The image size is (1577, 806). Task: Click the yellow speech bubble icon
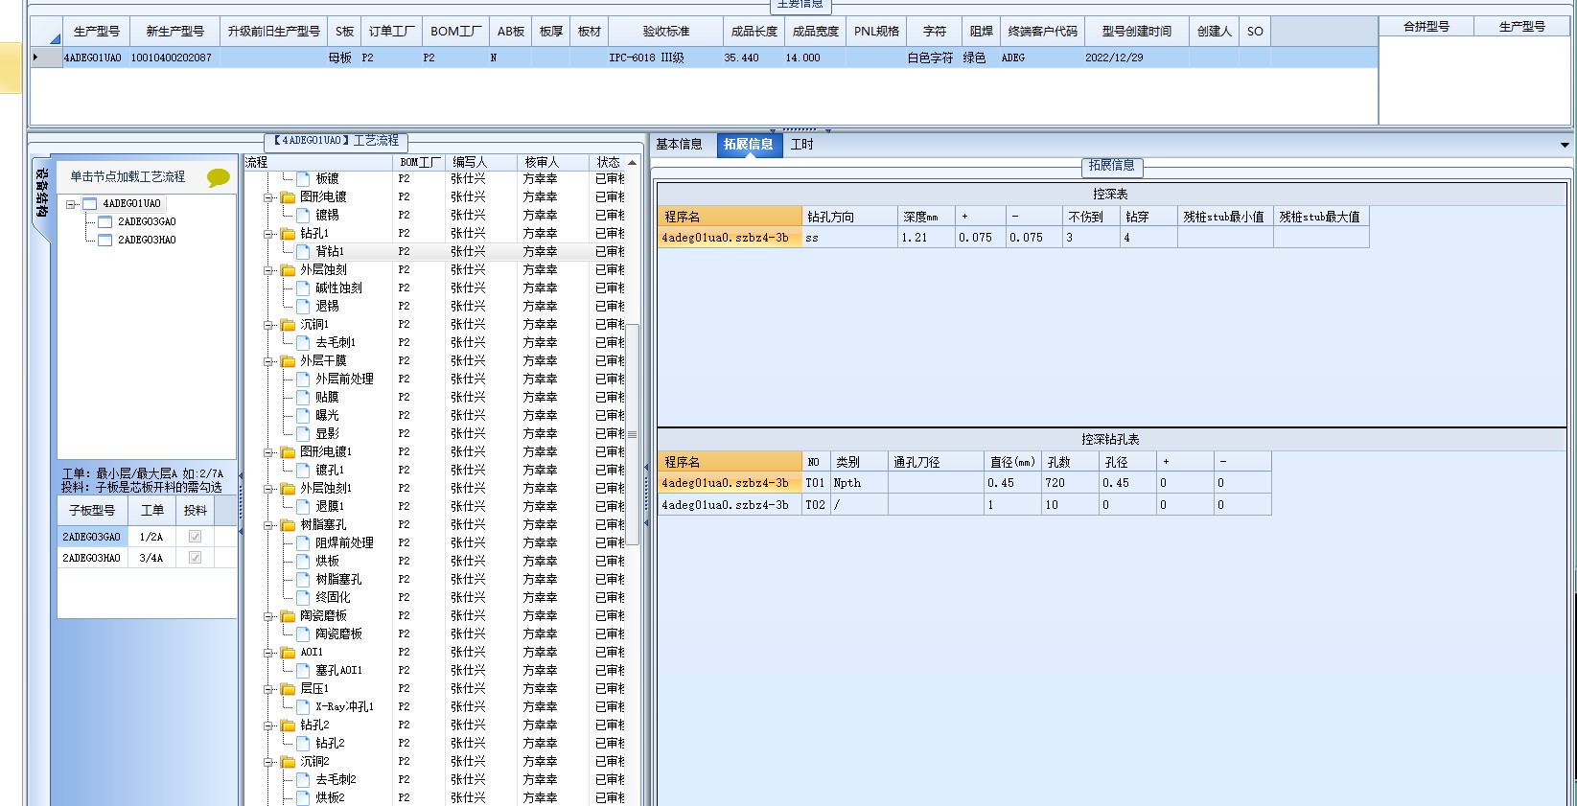click(219, 177)
